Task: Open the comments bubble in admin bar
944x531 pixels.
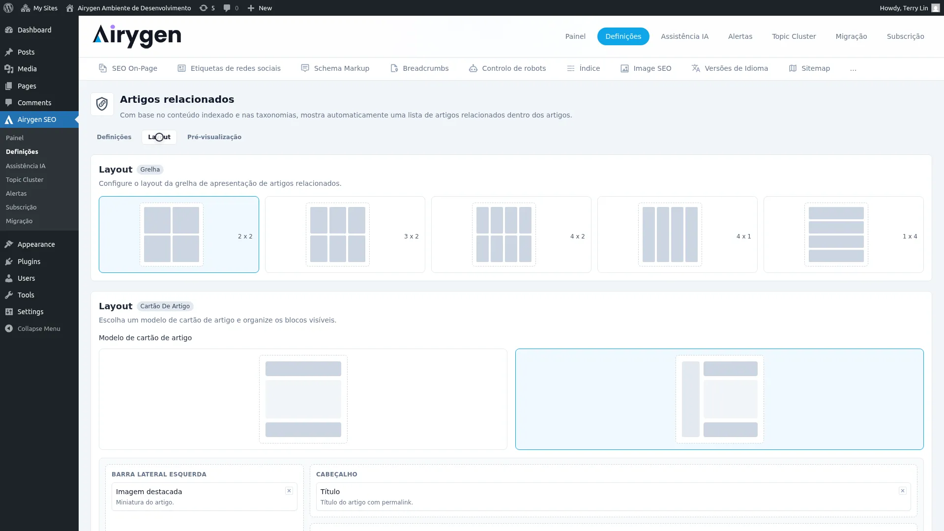Action: point(231,8)
